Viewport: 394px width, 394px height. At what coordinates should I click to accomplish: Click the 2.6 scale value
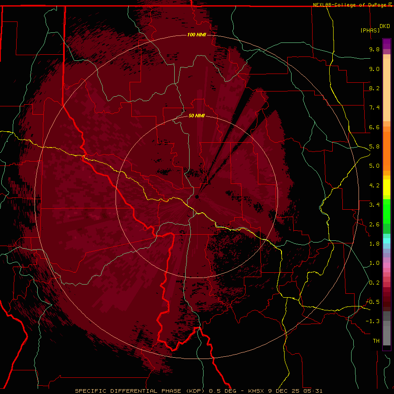click(374, 225)
